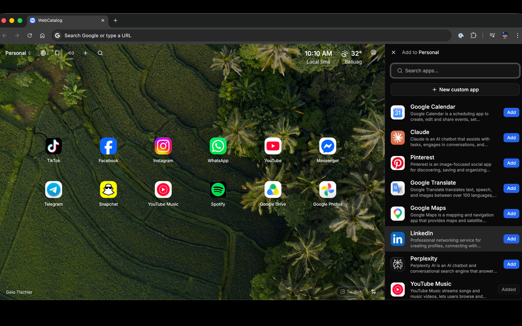Open the To-dos button
Image resolution: width=522 pixels, height=326 pixels.
[x=351, y=291]
